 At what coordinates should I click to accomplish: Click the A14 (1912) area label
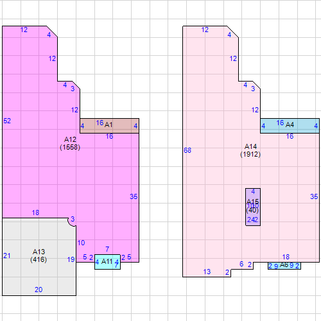pos(250,150)
